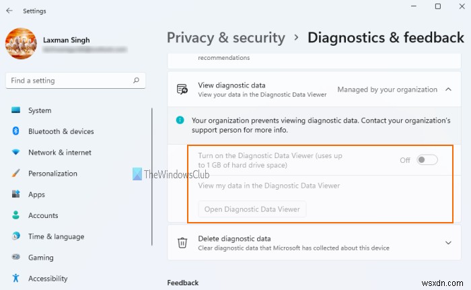Viewport: 471px width, 290px height.
Task: Click the search magnifier in Find a setting
Action: coord(137,81)
